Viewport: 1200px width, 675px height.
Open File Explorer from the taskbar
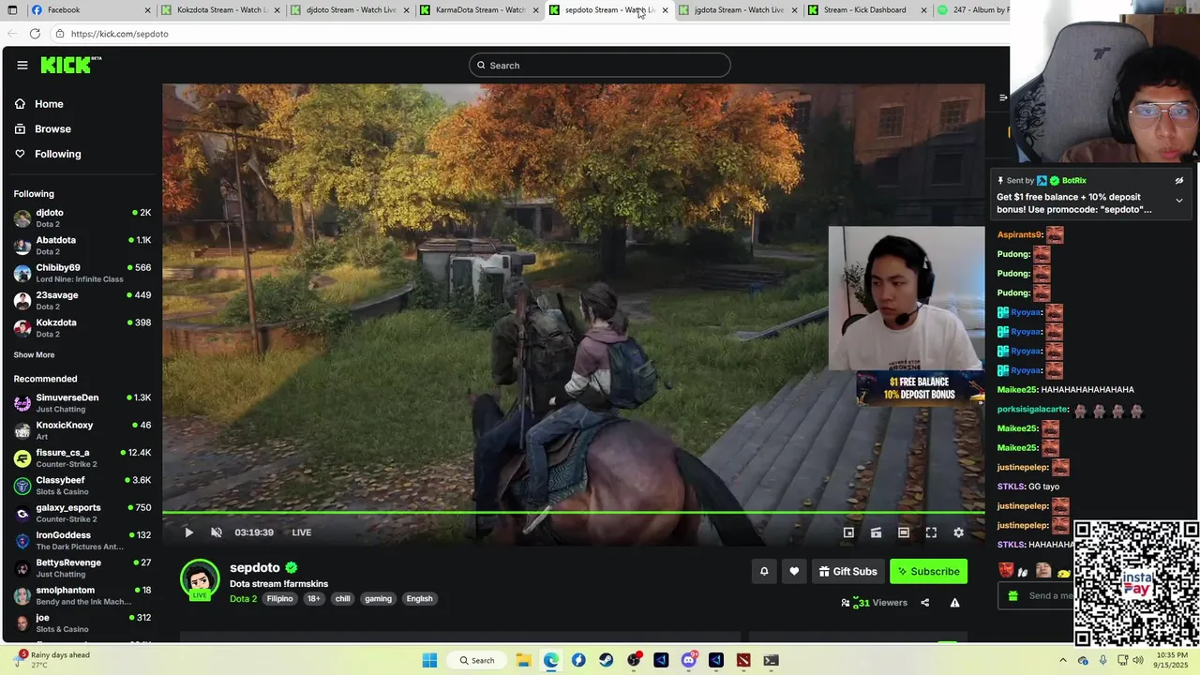[x=523, y=660]
